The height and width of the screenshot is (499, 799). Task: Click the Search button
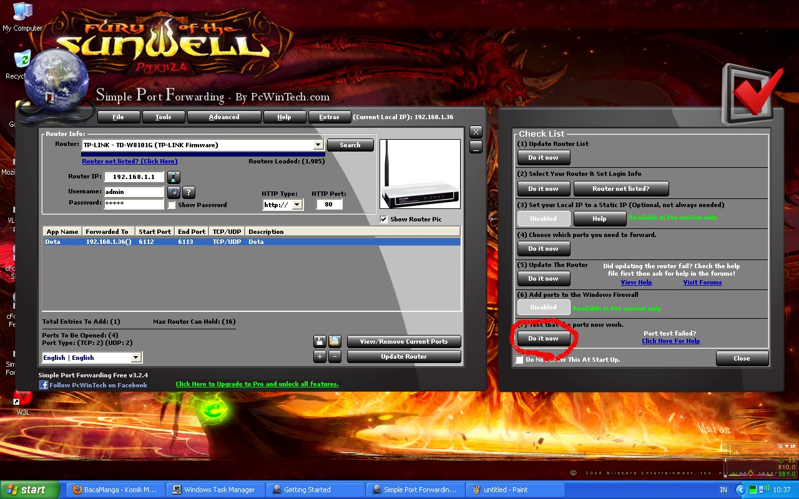point(350,145)
